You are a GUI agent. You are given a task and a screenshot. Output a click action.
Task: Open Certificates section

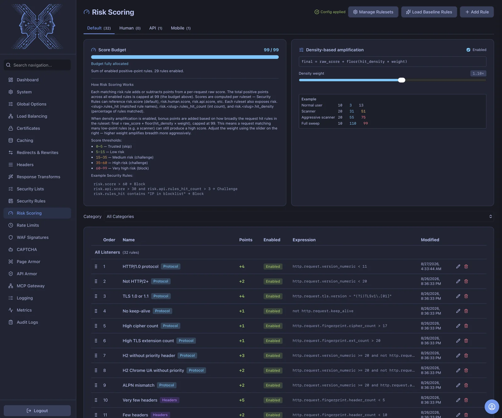[x=37, y=128]
